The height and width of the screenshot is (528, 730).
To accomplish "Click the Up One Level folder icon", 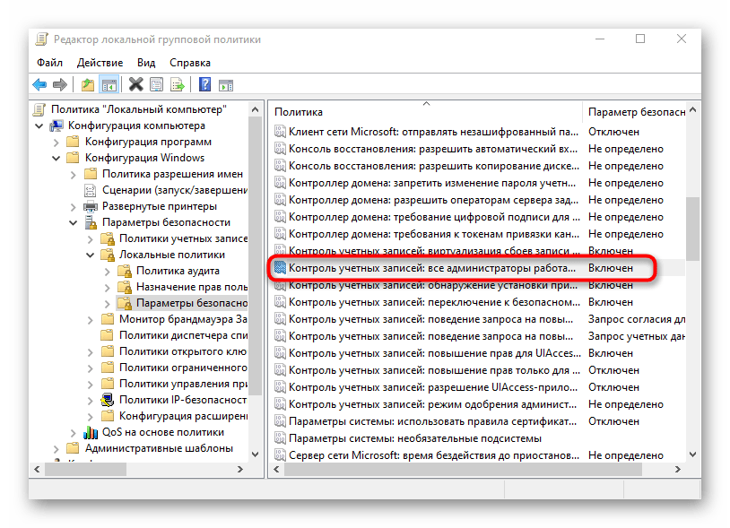I will (x=87, y=85).
